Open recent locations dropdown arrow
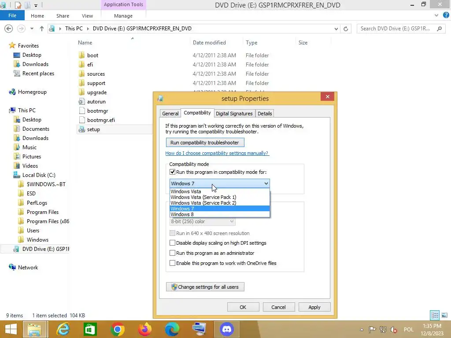The height and width of the screenshot is (338, 451). (32, 29)
